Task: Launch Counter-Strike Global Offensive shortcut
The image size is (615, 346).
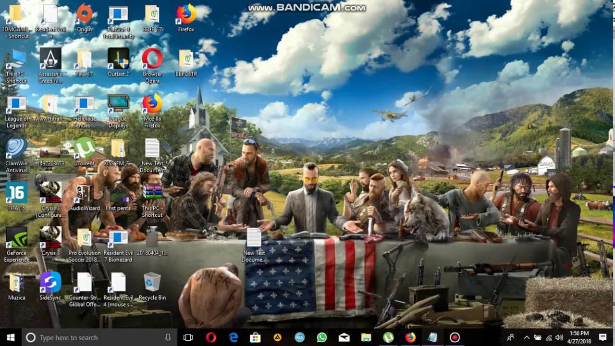Action: tap(84, 290)
